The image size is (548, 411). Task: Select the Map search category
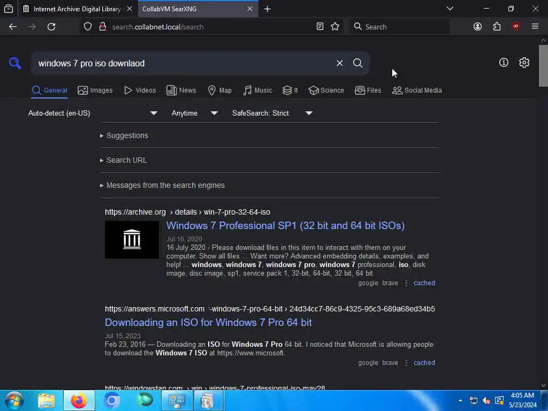click(x=219, y=90)
